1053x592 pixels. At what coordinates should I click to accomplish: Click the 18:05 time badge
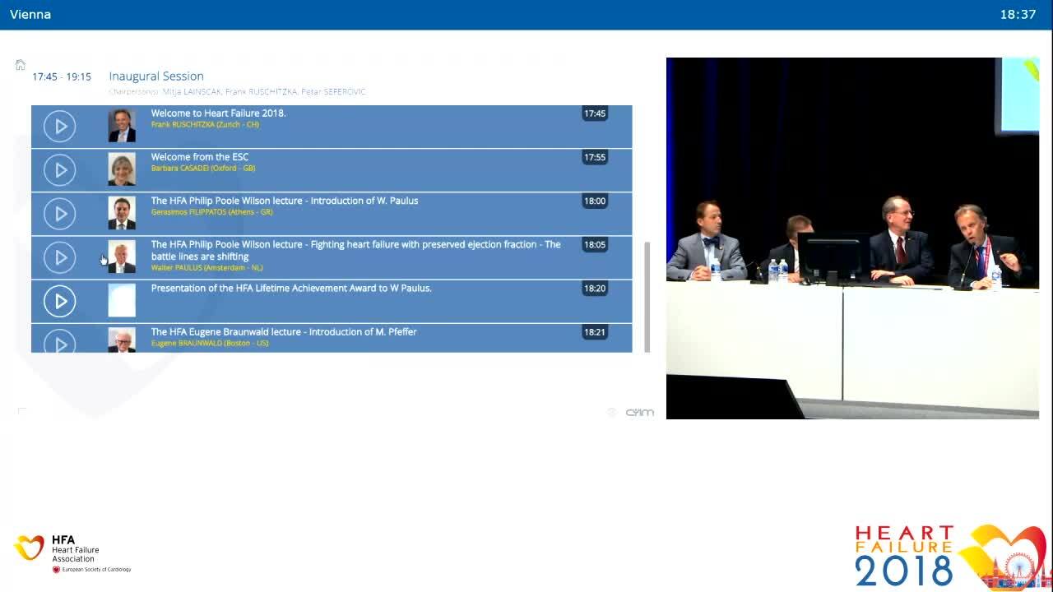(x=595, y=244)
